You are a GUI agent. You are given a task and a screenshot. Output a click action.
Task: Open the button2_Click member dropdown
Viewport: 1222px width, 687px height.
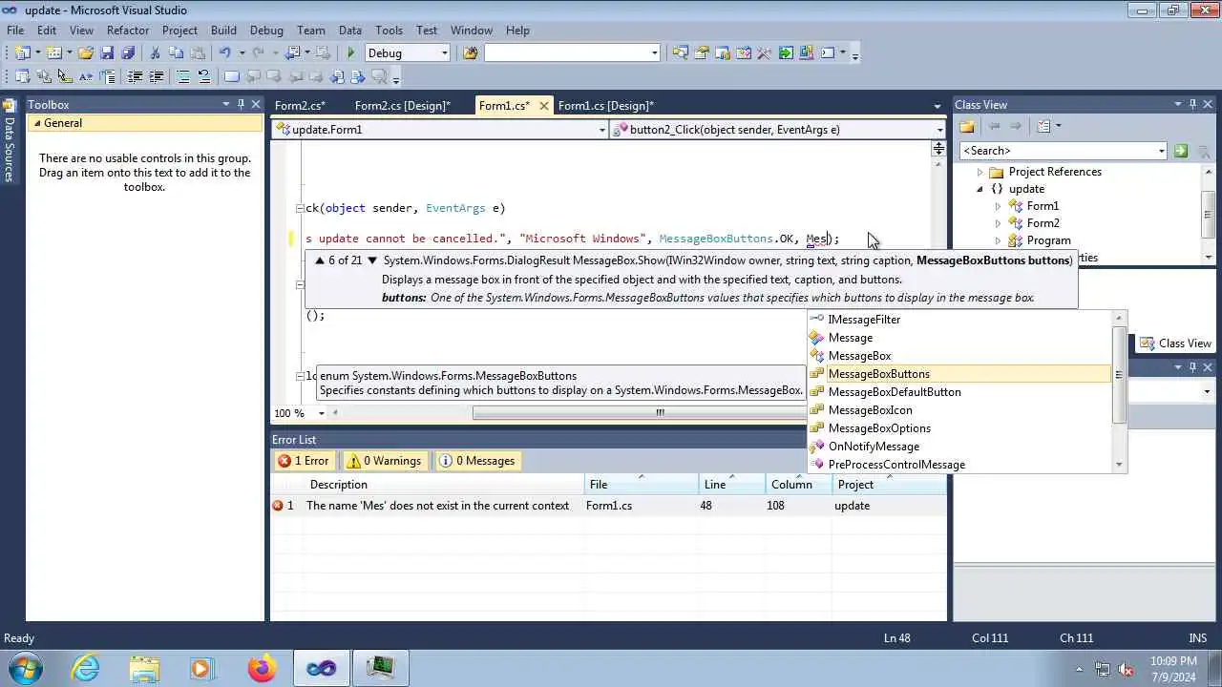tap(939, 130)
